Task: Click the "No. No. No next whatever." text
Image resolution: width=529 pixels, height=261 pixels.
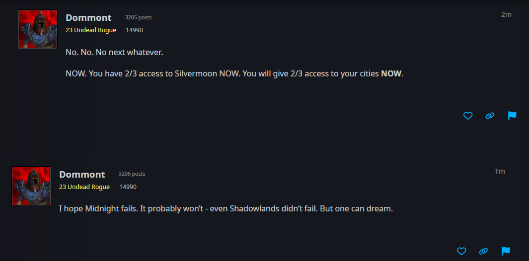Action: tap(114, 53)
